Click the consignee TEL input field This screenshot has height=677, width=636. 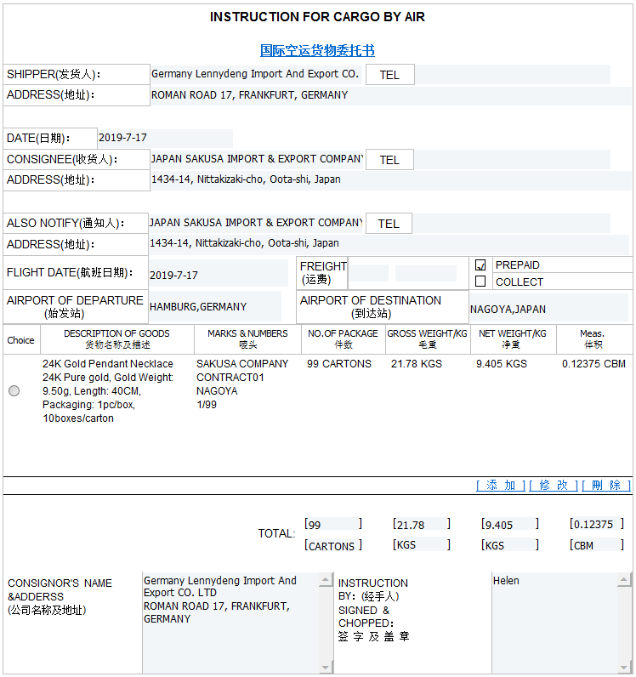point(511,160)
